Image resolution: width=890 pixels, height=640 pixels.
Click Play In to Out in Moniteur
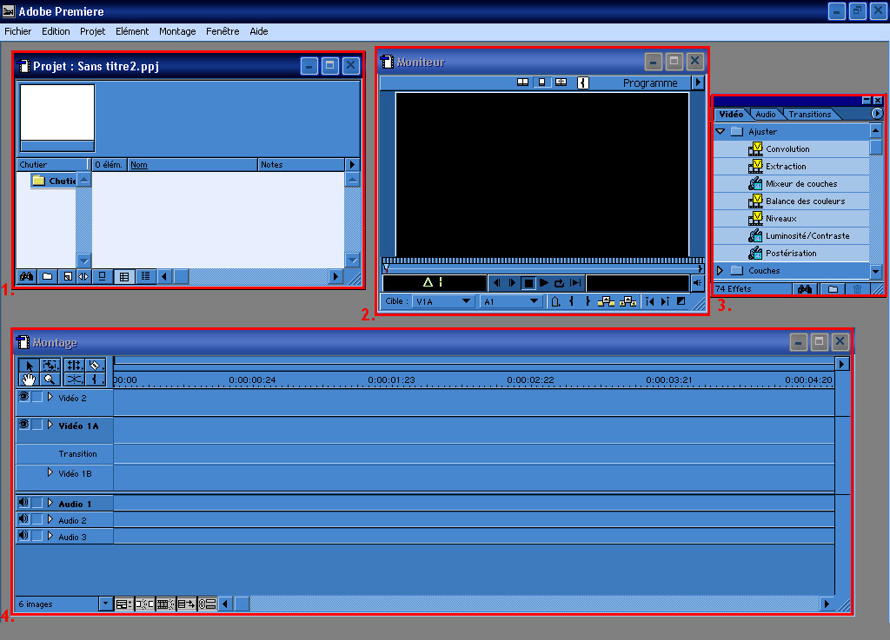tap(575, 283)
